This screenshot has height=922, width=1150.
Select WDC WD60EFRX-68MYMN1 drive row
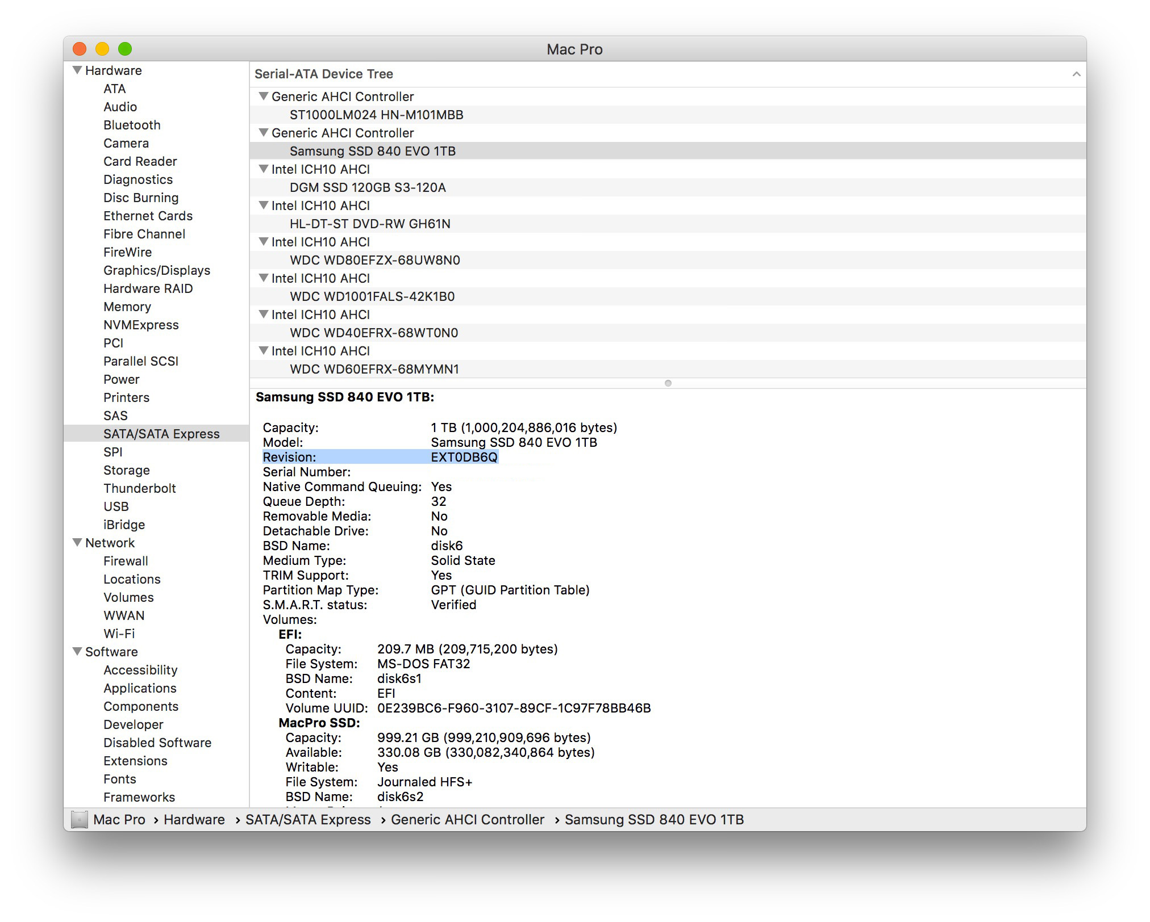[x=668, y=369]
